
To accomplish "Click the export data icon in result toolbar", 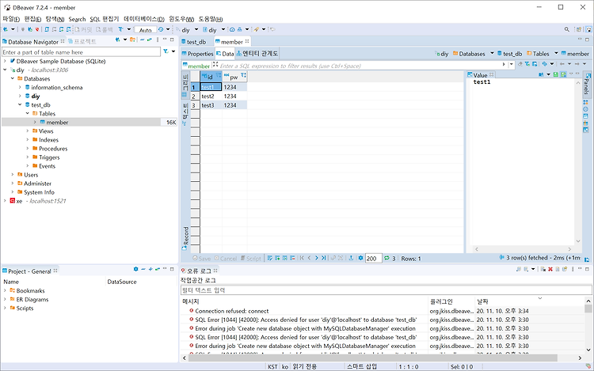I will pos(351,259).
